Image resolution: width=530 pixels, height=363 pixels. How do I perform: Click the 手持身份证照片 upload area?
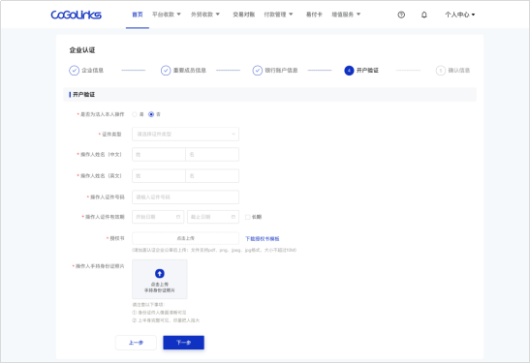[x=160, y=279]
